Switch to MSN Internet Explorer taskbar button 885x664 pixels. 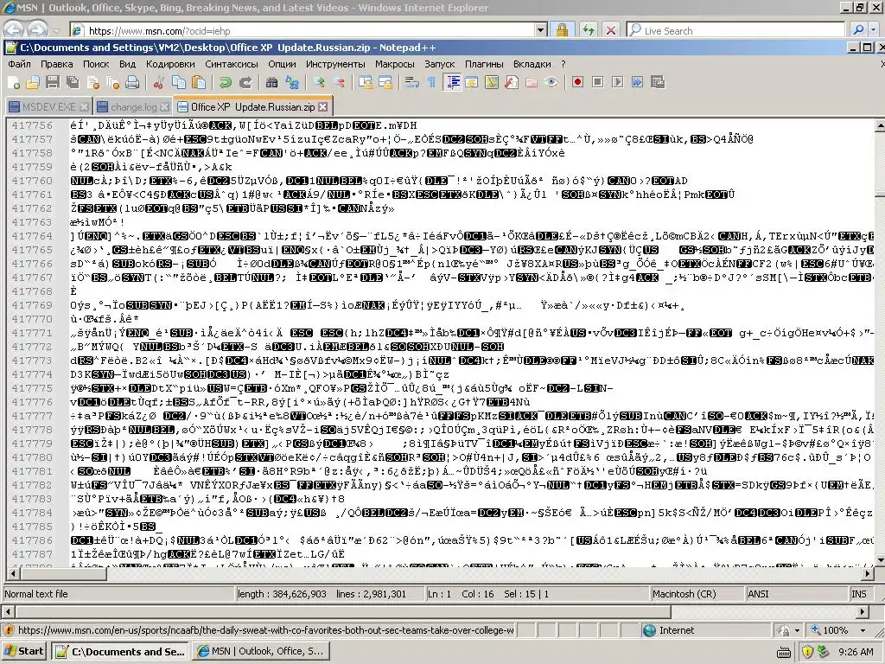[x=261, y=651]
